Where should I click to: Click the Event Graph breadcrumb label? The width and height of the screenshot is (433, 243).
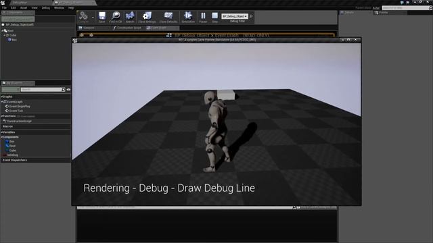227,35
